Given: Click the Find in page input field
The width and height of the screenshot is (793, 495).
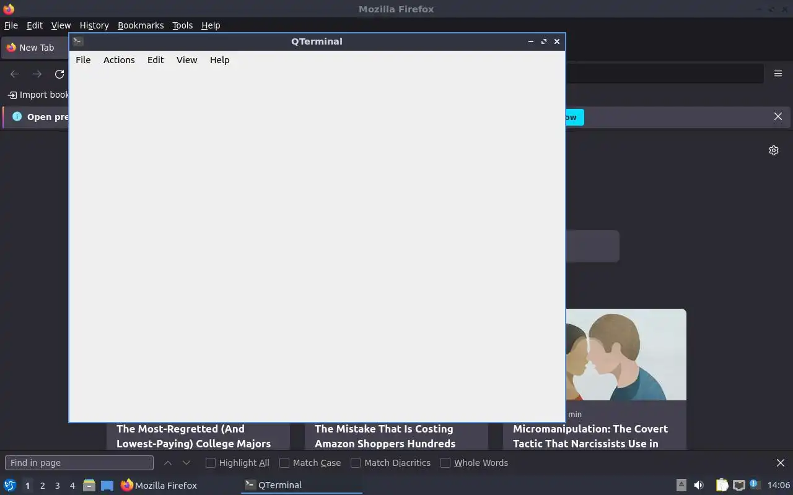Looking at the screenshot, I should (79, 463).
